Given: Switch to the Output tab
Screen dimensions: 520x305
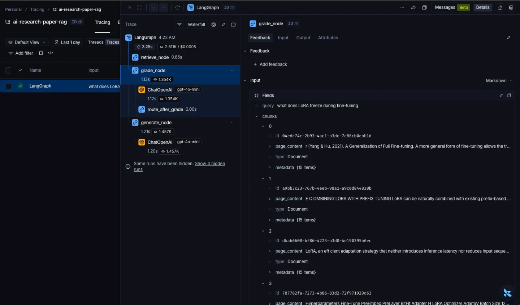Looking at the screenshot, I should (x=303, y=38).
